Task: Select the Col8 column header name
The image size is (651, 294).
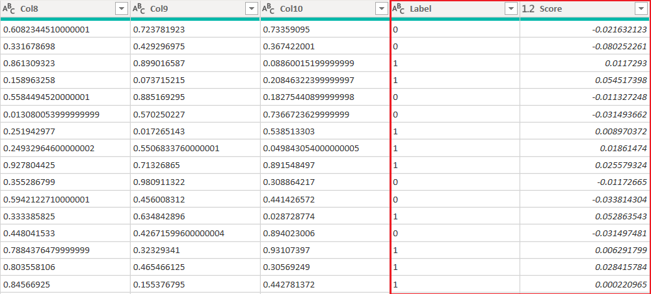Action: pos(30,9)
